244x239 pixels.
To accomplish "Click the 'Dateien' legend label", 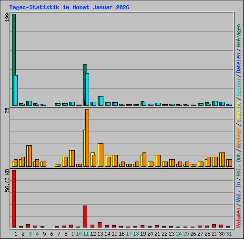I will click(x=239, y=63).
